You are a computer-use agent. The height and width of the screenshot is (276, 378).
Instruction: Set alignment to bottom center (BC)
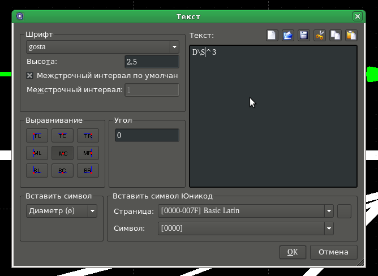pos(62,171)
